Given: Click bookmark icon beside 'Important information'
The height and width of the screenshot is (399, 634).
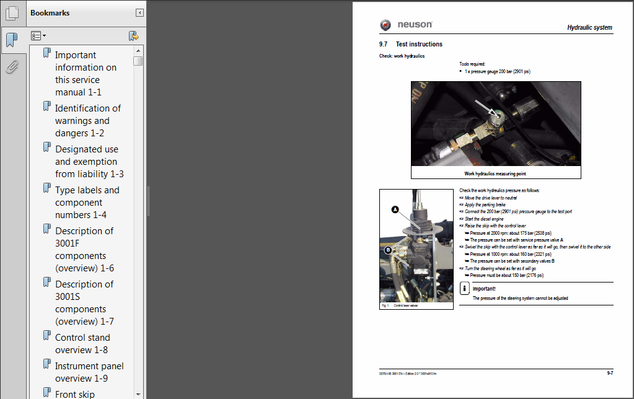Looking at the screenshot, I should click(x=47, y=53).
